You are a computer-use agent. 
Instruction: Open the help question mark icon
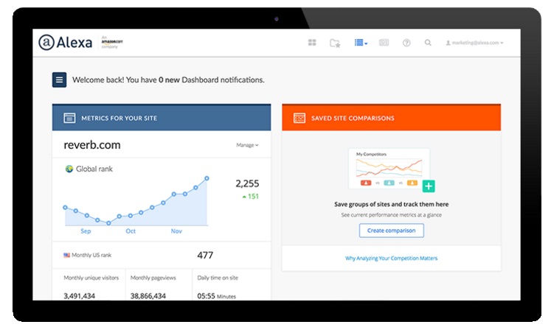(x=406, y=43)
